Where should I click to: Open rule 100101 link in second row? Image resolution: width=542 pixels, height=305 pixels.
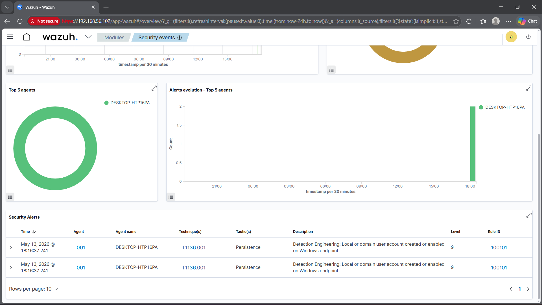click(499, 267)
